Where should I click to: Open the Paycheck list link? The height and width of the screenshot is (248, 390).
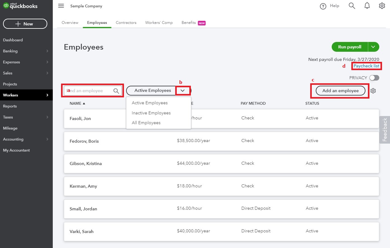pyautogui.click(x=366, y=66)
